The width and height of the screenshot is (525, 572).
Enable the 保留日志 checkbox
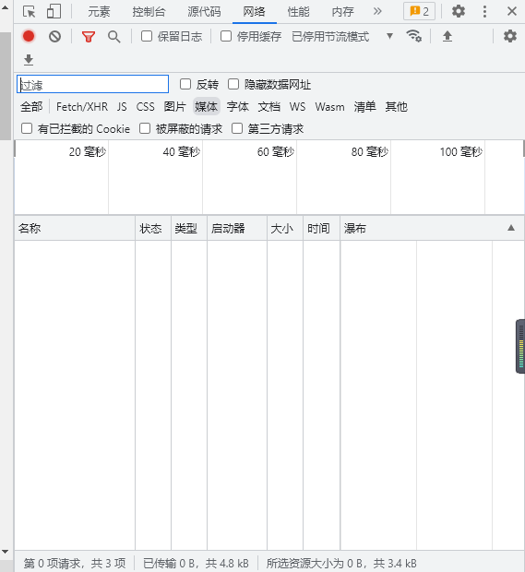pyautogui.click(x=147, y=36)
